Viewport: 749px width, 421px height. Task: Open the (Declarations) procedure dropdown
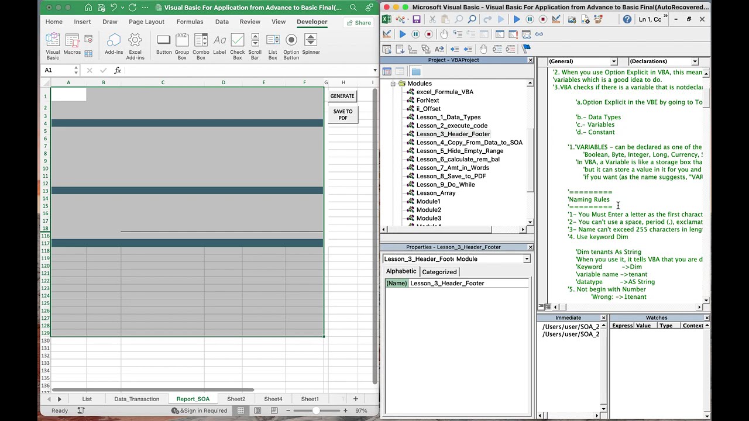695,61
